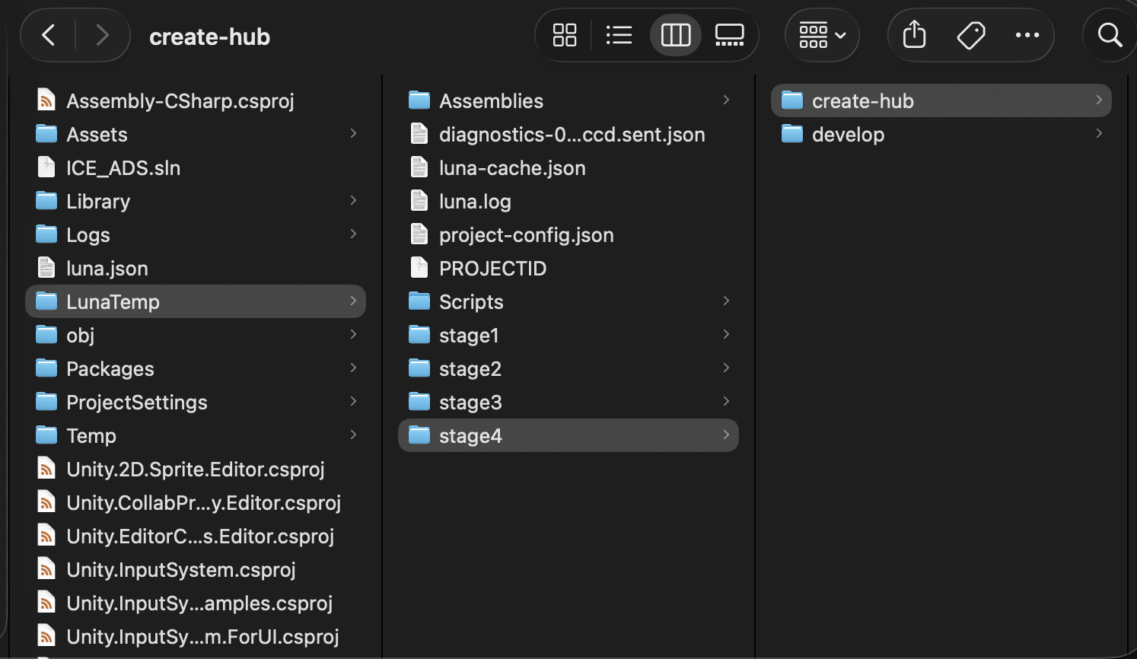Click the stage4 row chevron
The height and width of the screenshot is (659, 1137).
(x=726, y=435)
